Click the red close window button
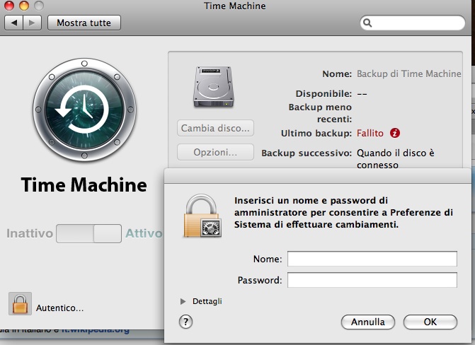The image size is (475, 345). [9, 6]
